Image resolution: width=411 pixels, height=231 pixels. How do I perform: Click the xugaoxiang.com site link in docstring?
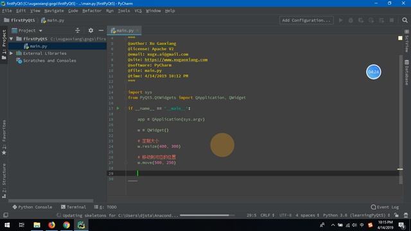[x=176, y=60]
